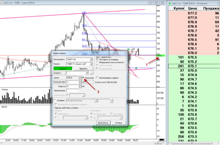This screenshot has height=145, width=220.
Task: Click the current price 676.0 tag on axis
Action: [161, 55]
